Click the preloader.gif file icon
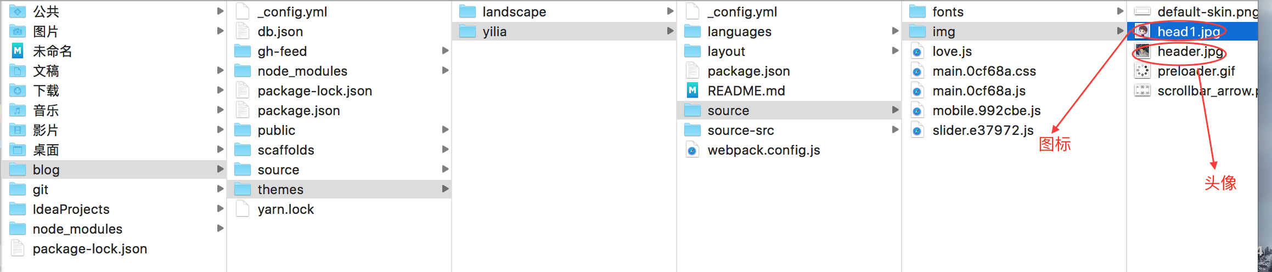This screenshot has width=1272, height=272. (1142, 71)
